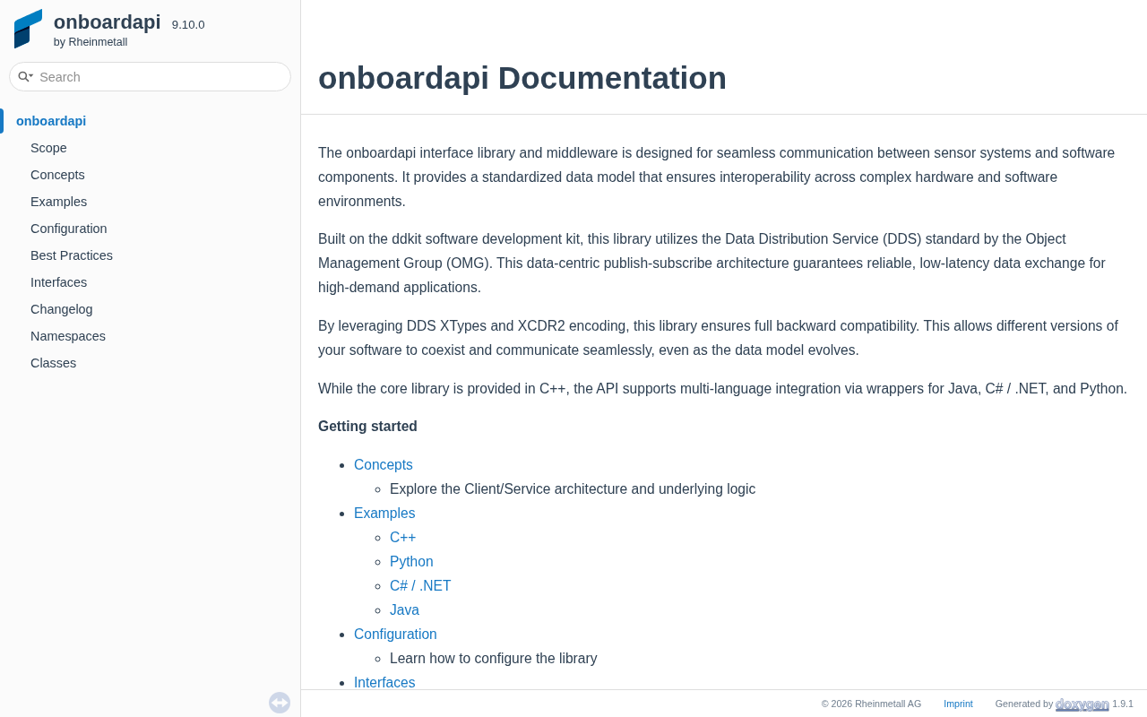Viewport: 1147px width, 717px height.
Task: Focus the Search input field
Action: (x=161, y=77)
